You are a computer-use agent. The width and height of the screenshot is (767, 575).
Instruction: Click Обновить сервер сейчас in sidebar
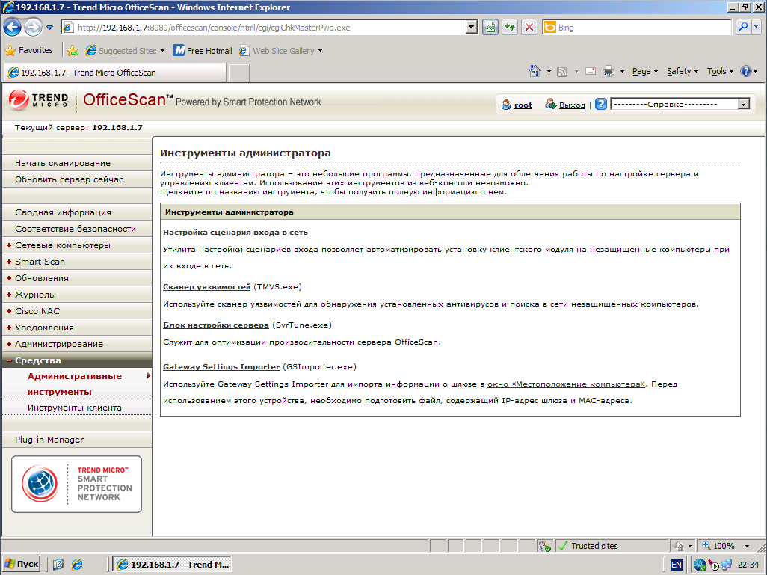click(x=77, y=179)
